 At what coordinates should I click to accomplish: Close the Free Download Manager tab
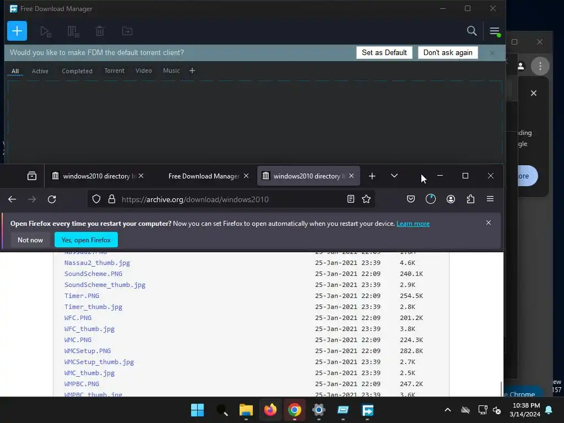pos(246,176)
